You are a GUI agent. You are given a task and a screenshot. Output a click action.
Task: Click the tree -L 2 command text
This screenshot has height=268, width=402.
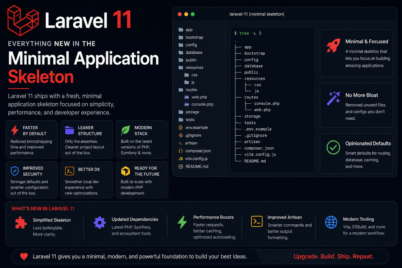point(250,33)
